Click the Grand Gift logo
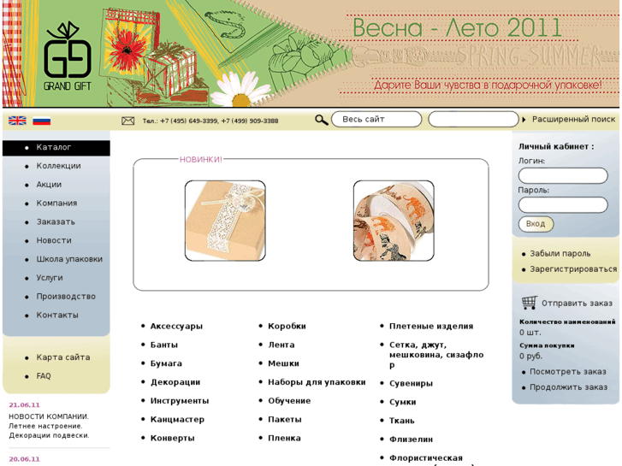The height and width of the screenshot is (466, 622). [68, 56]
